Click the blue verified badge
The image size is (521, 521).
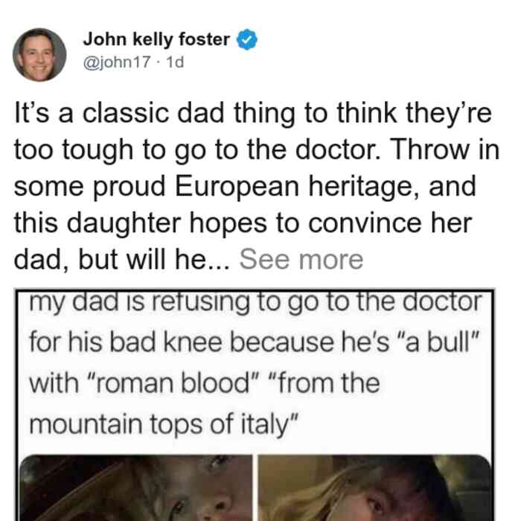246,39
